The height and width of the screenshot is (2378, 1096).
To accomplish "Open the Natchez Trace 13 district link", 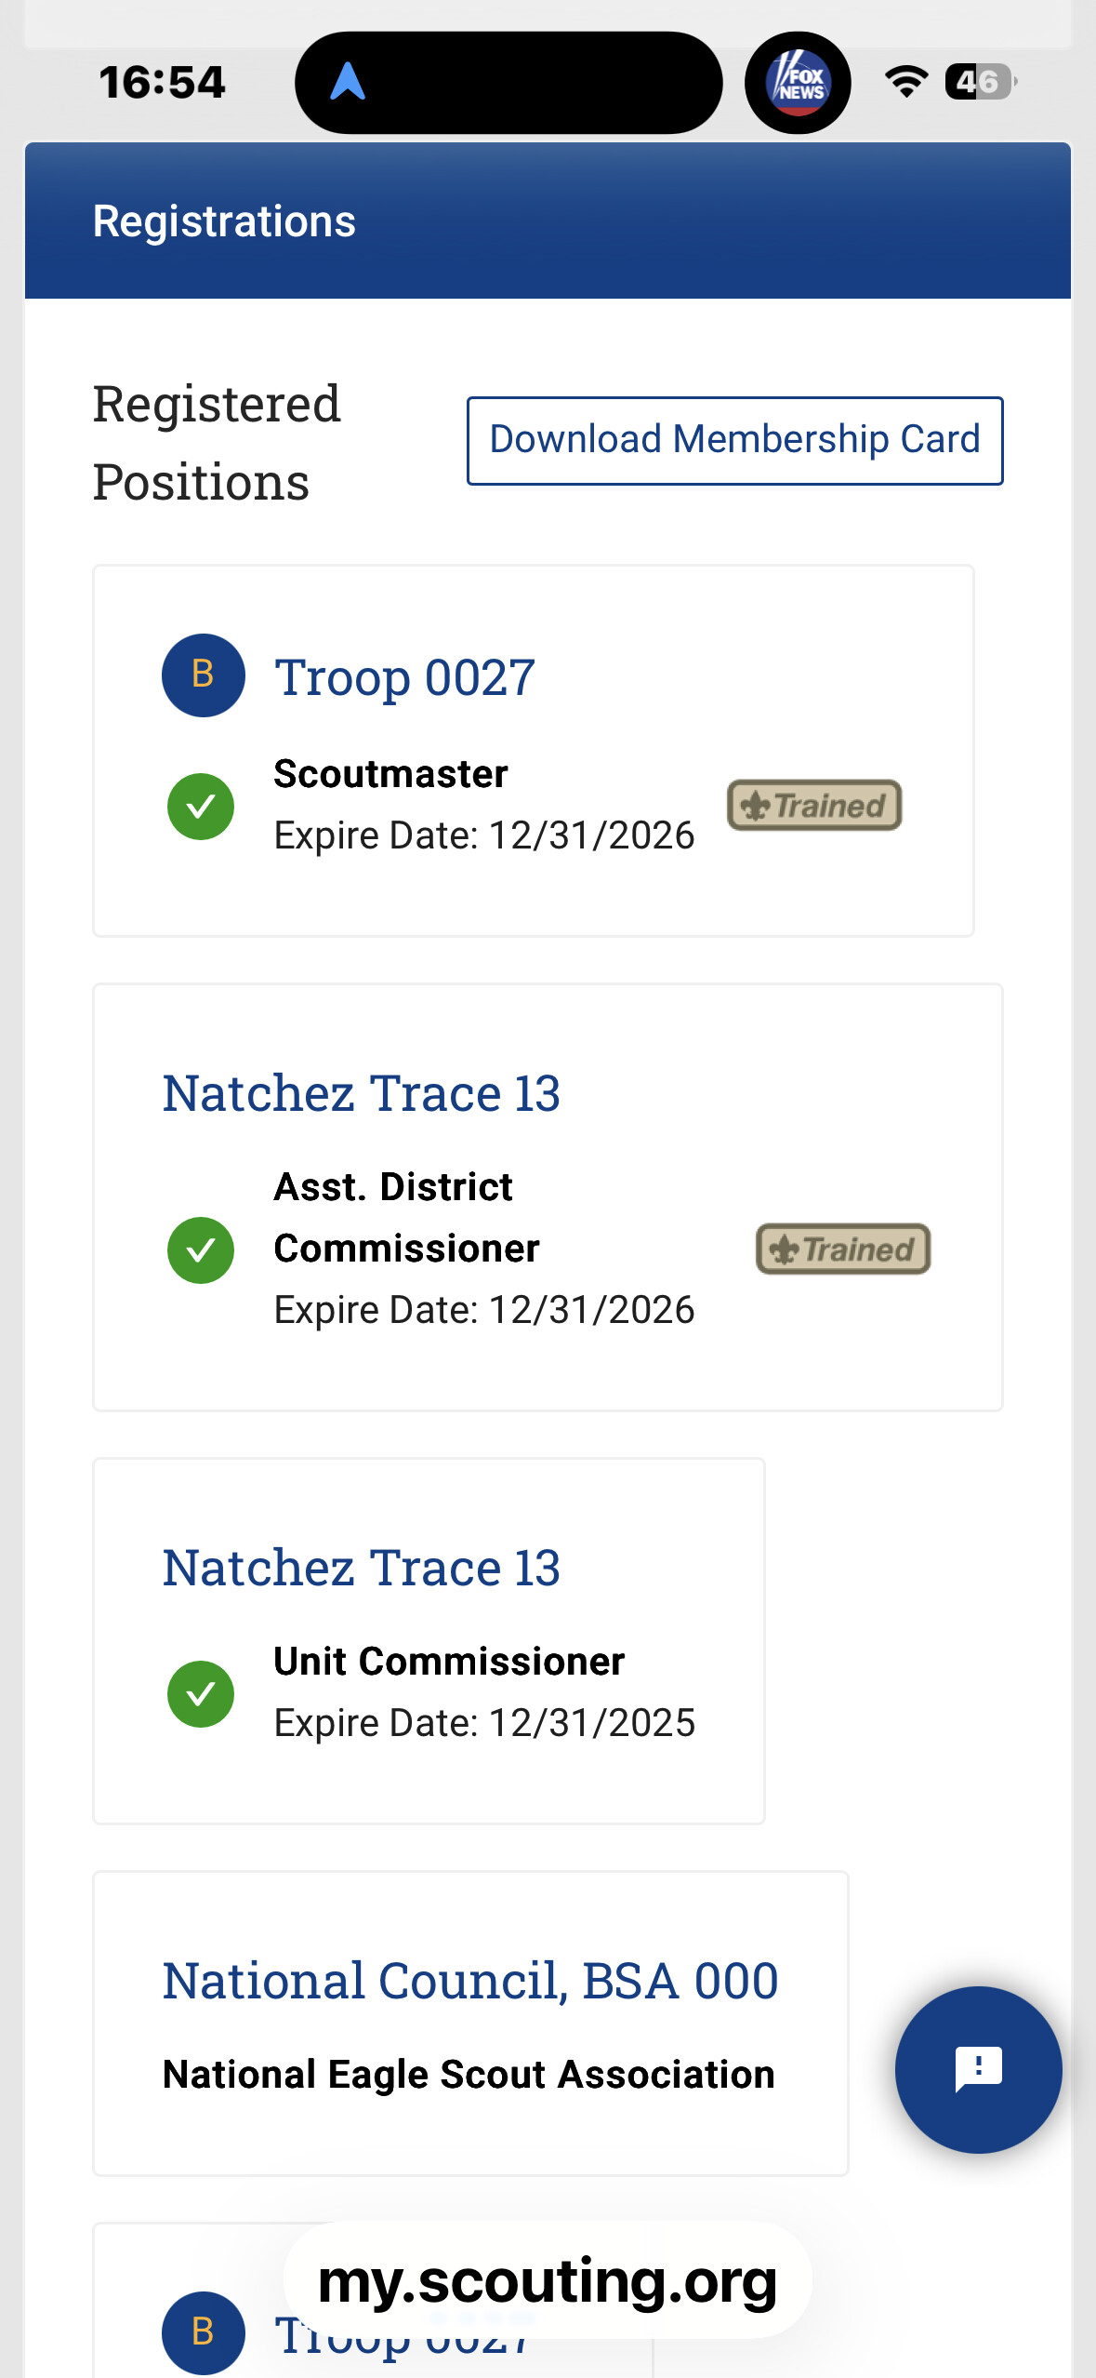I will tap(361, 1094).
